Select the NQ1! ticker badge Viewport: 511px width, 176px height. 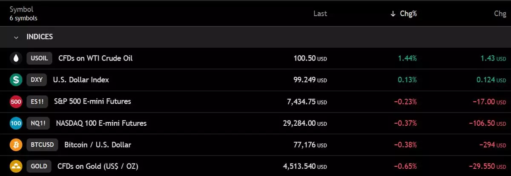point(38,123)
